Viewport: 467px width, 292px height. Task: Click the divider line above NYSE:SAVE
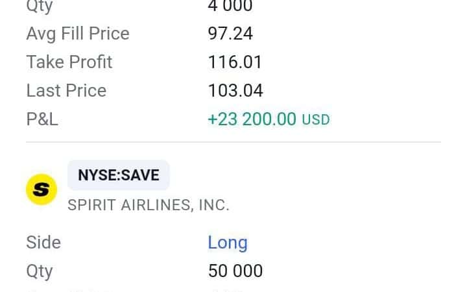[x=233, y=142]
